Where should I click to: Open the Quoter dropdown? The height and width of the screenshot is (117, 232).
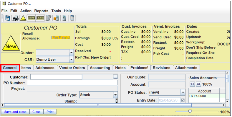coord(71,52)
